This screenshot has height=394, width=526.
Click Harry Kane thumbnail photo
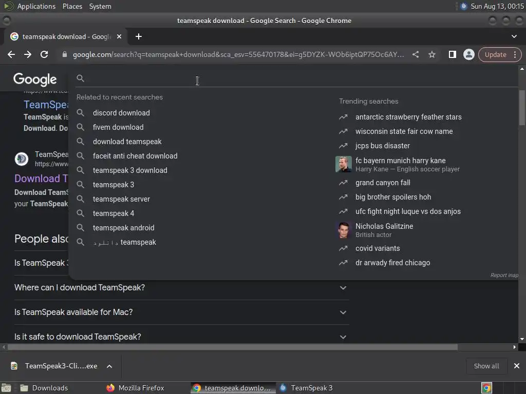pyautogui.click(x=343, y=164)
